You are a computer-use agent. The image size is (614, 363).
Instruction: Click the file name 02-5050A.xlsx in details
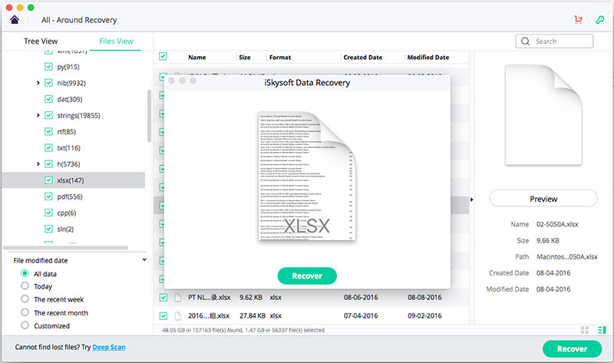(x=557, y=224)
